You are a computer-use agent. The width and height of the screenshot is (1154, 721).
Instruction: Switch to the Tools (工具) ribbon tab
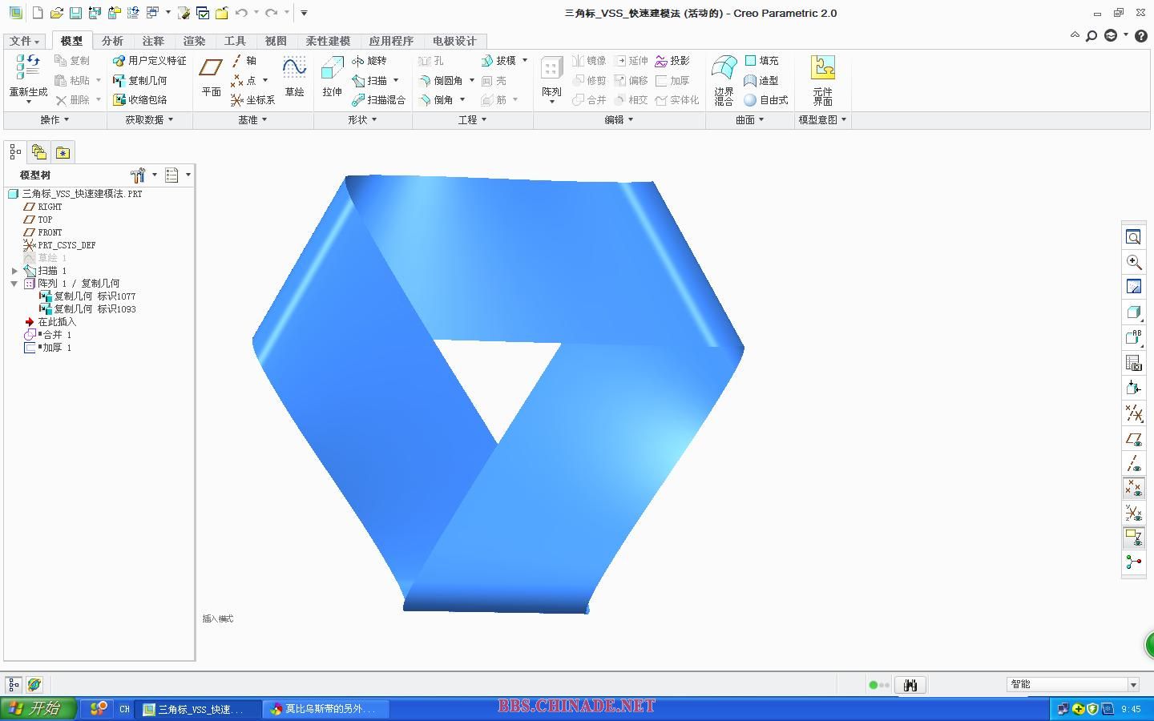pos(235,41)
